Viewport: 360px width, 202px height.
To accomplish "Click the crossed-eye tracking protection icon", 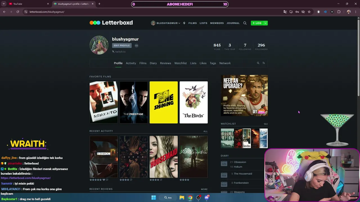I will (x=303, y=12).
